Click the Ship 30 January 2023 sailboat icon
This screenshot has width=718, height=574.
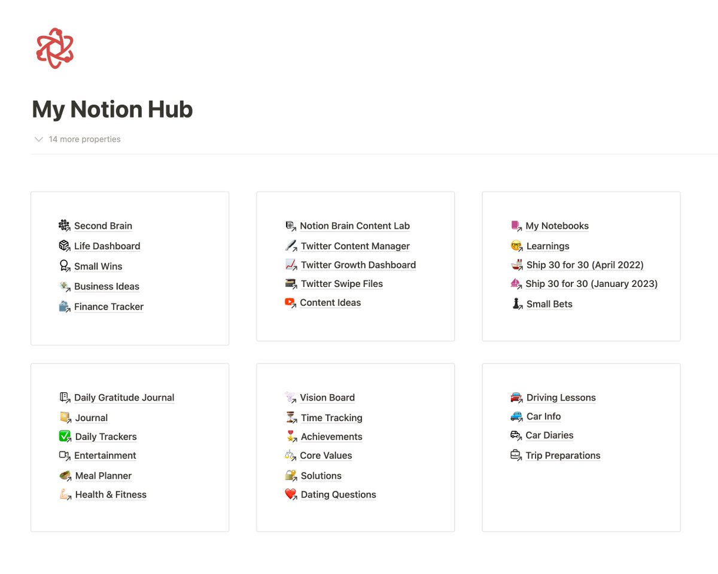pyautogui.click(x=517, y=283)
